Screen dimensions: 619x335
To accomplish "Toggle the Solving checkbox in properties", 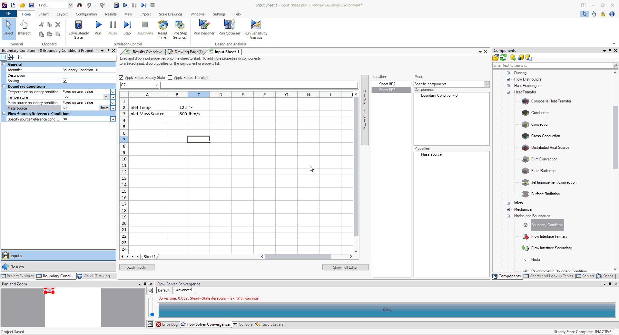I will (x=65, y=81).
